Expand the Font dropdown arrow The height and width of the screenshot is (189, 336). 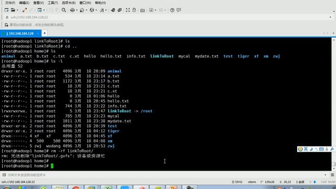[106, 10]
